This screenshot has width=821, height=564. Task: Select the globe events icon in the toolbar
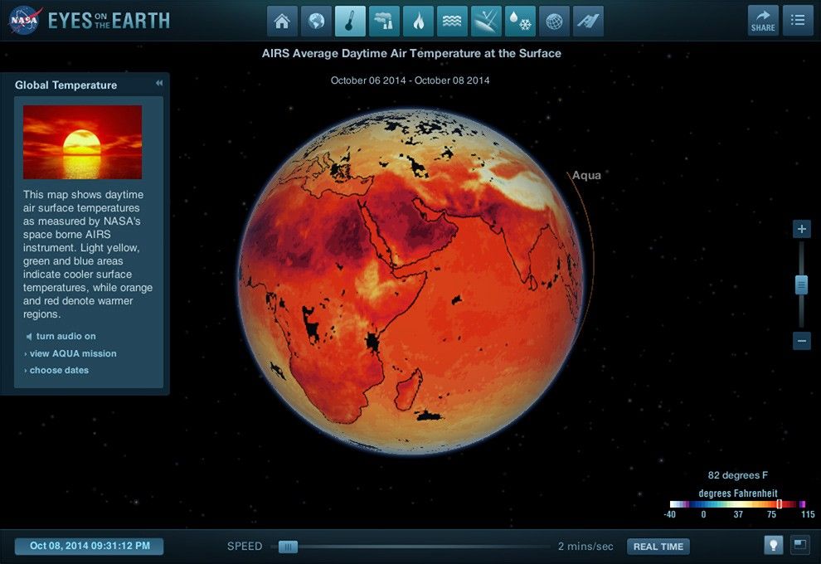316,21
